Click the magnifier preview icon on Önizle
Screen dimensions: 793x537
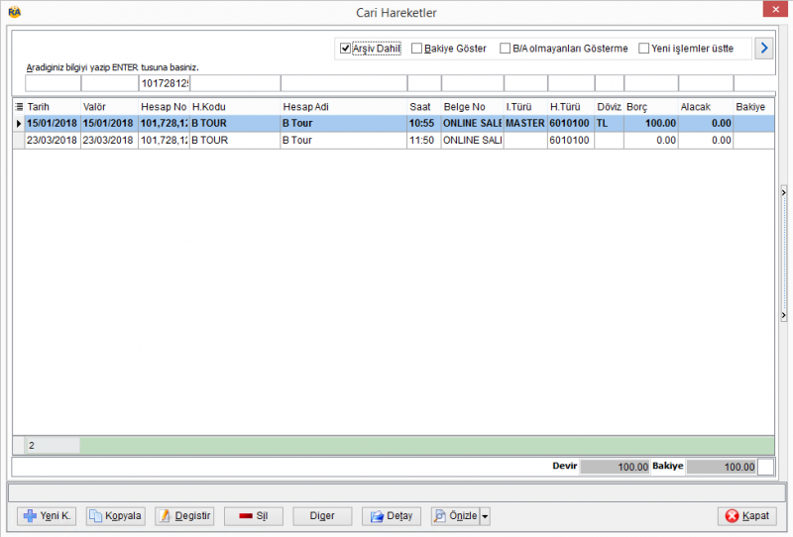click(x=439, y=516)
